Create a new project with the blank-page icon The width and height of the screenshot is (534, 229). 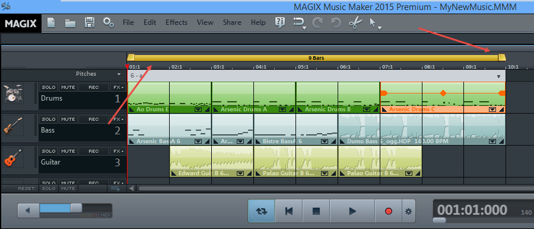(51, 22)
